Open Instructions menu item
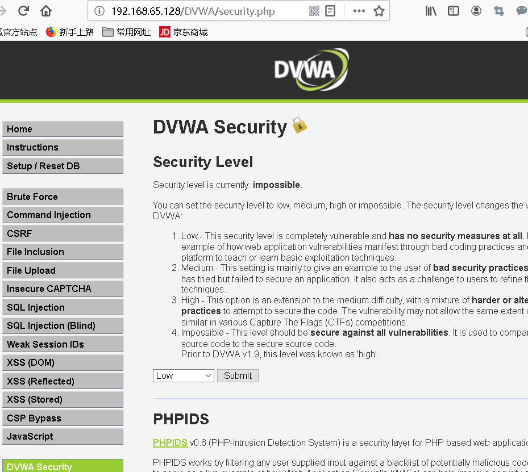 pos(63,147)
